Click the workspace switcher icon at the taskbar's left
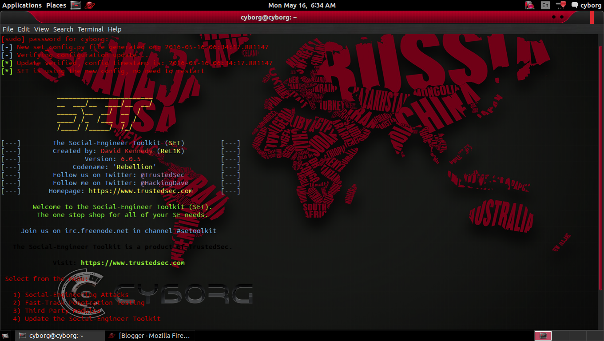The width and height of the screenshot is (604, 341). pos(6,336)
